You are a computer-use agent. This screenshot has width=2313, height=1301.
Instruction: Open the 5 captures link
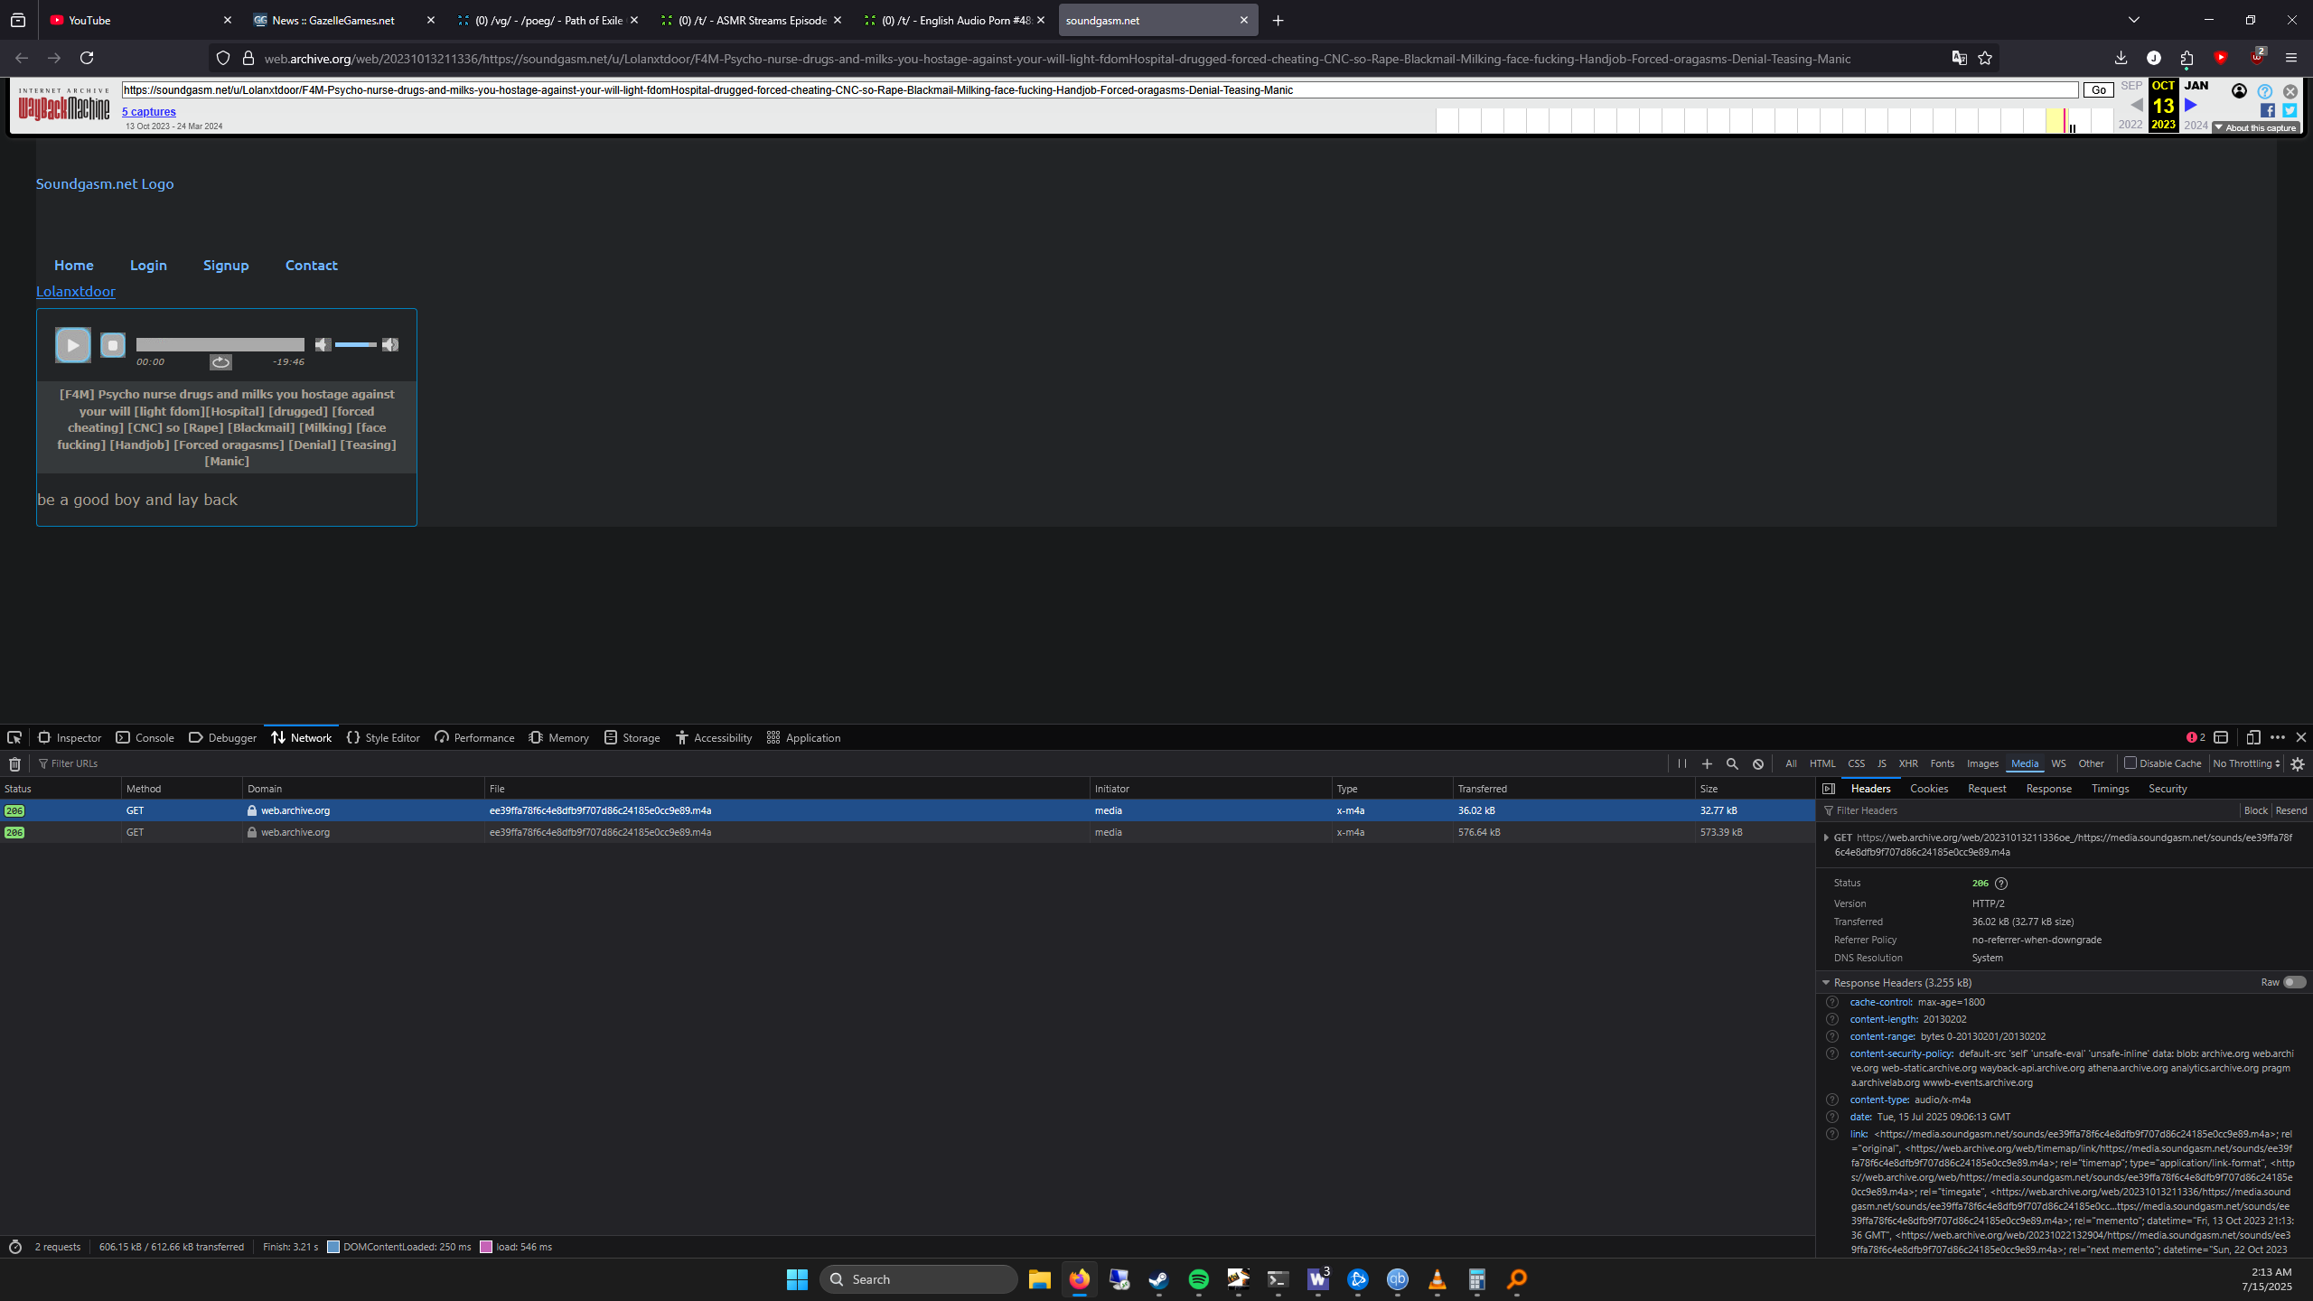click(149, 112)
